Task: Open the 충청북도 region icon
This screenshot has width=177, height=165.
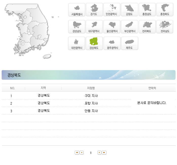Action: [x=165, y=10]
